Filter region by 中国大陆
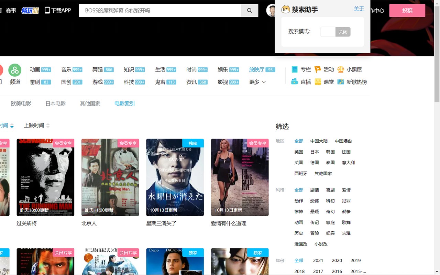440x275 pixels. [319, 141]
